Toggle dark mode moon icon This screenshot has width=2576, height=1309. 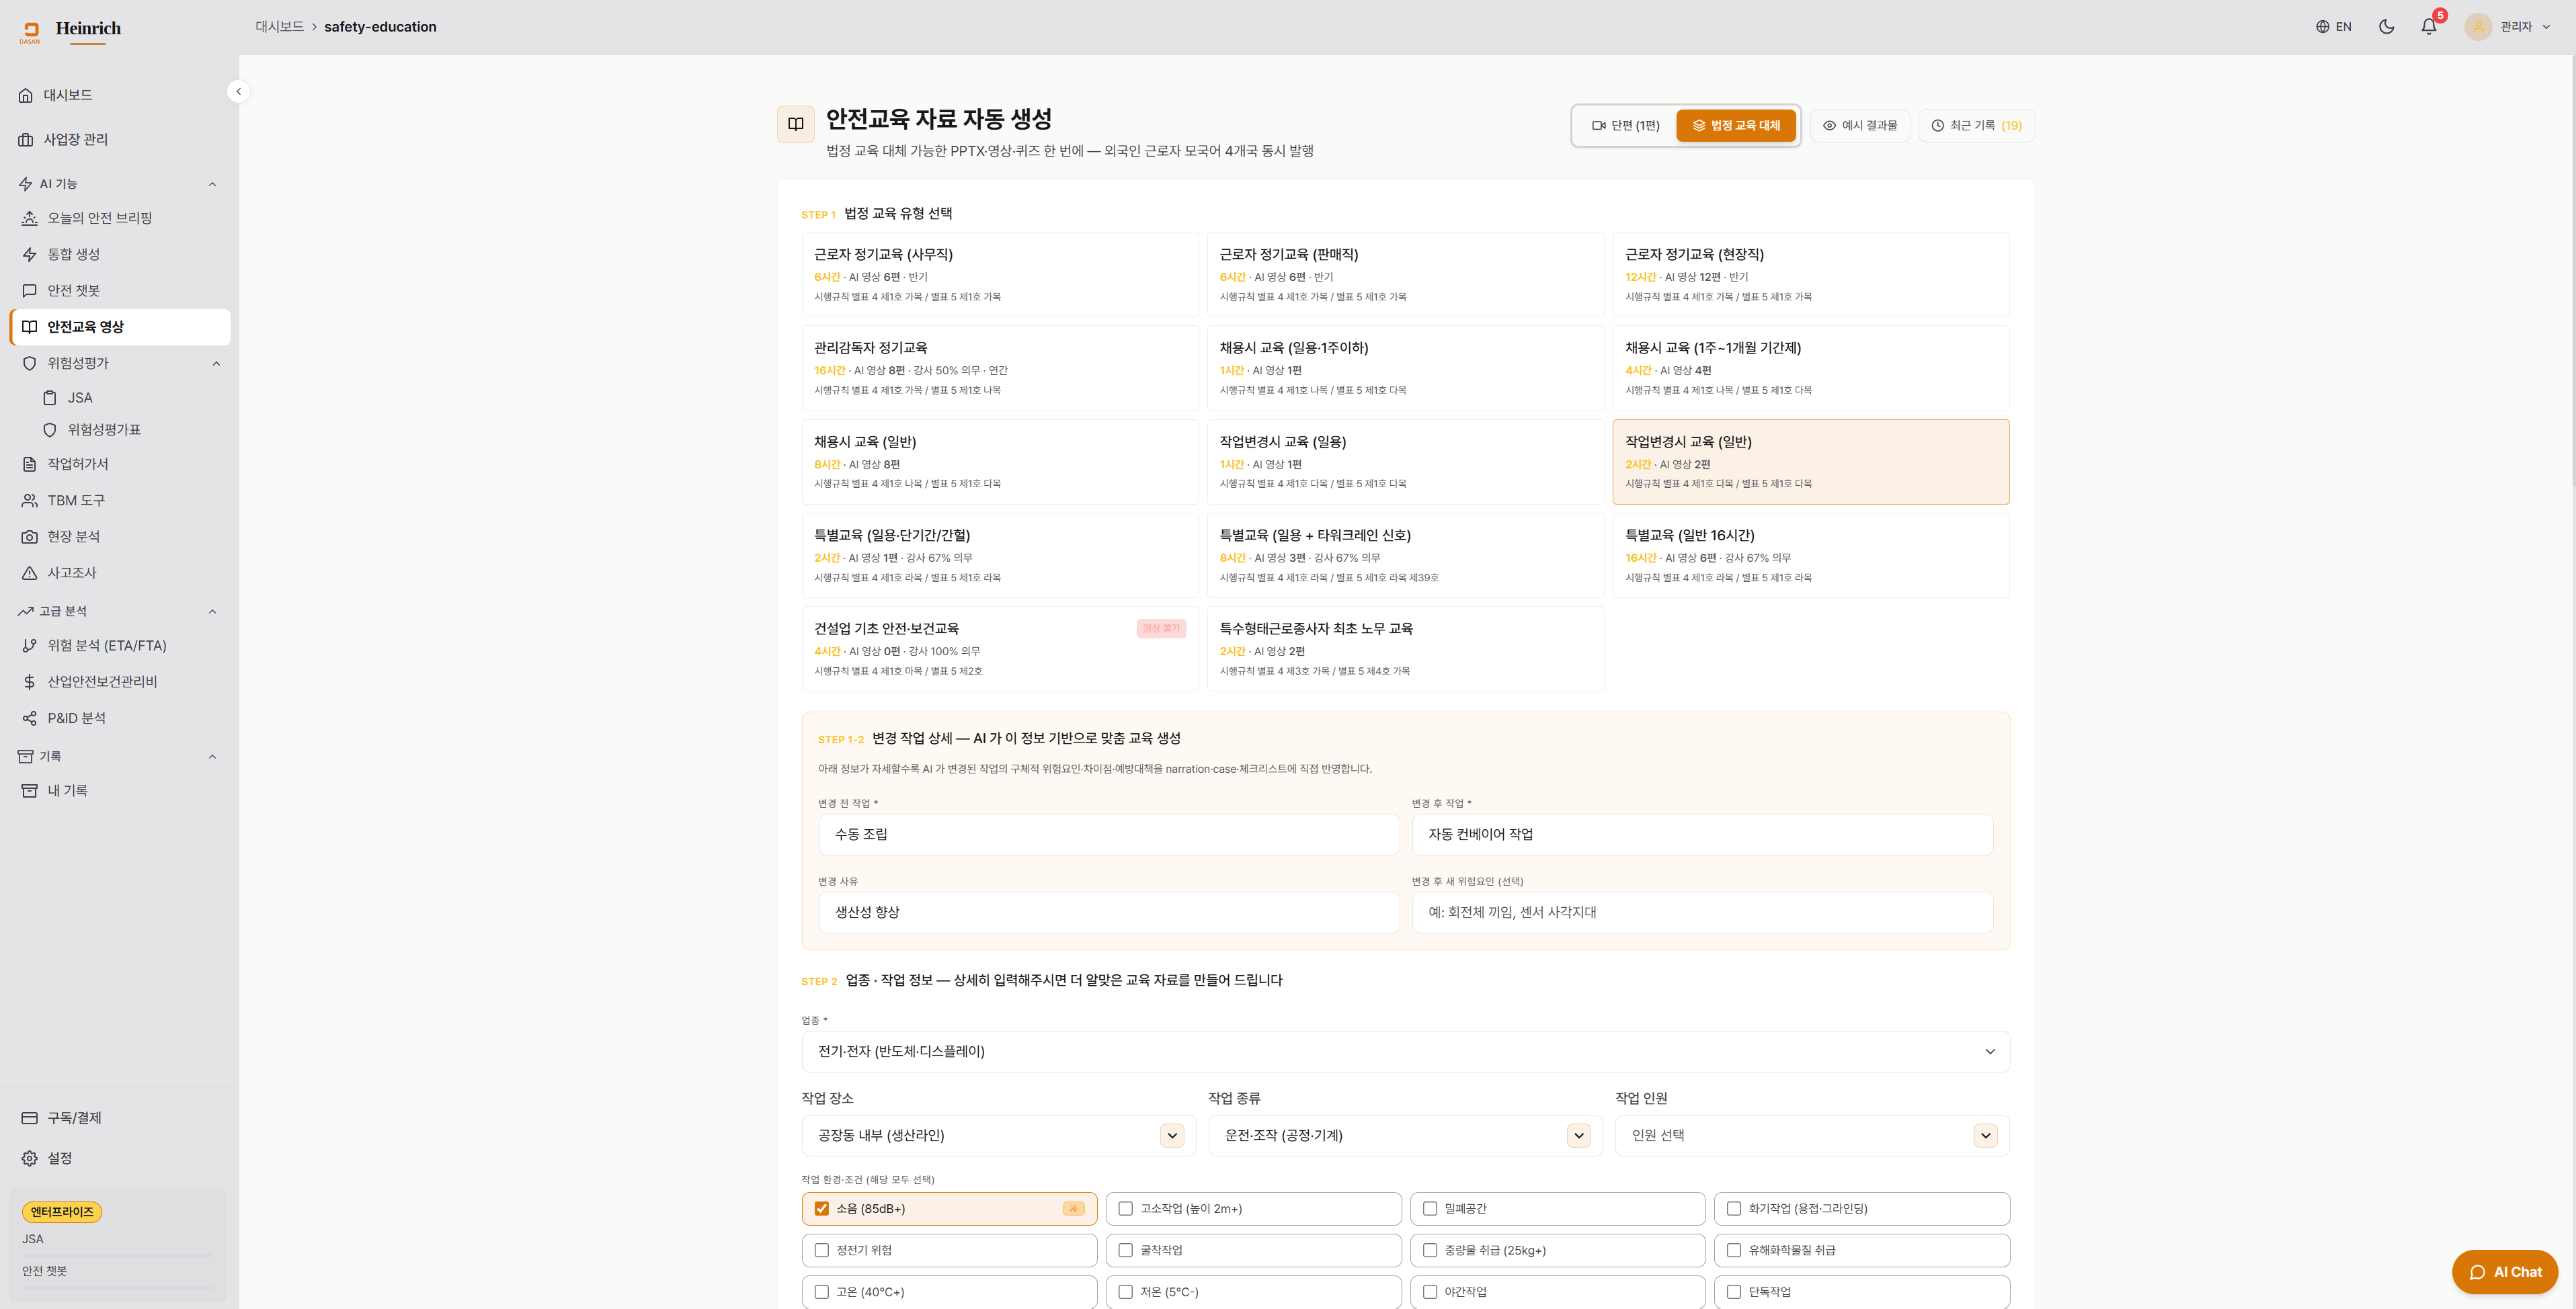(2387, 27)
